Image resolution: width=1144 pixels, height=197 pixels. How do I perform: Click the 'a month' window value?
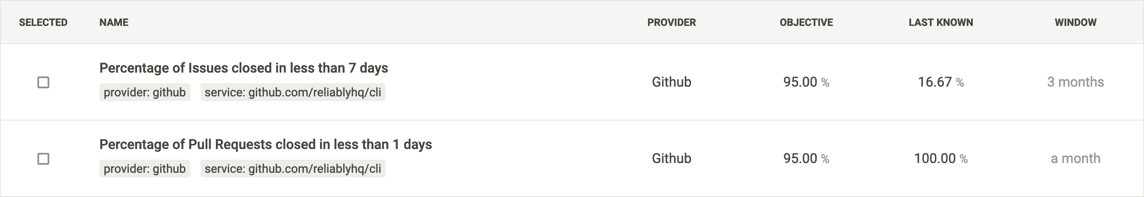[x=1076, y=158]
